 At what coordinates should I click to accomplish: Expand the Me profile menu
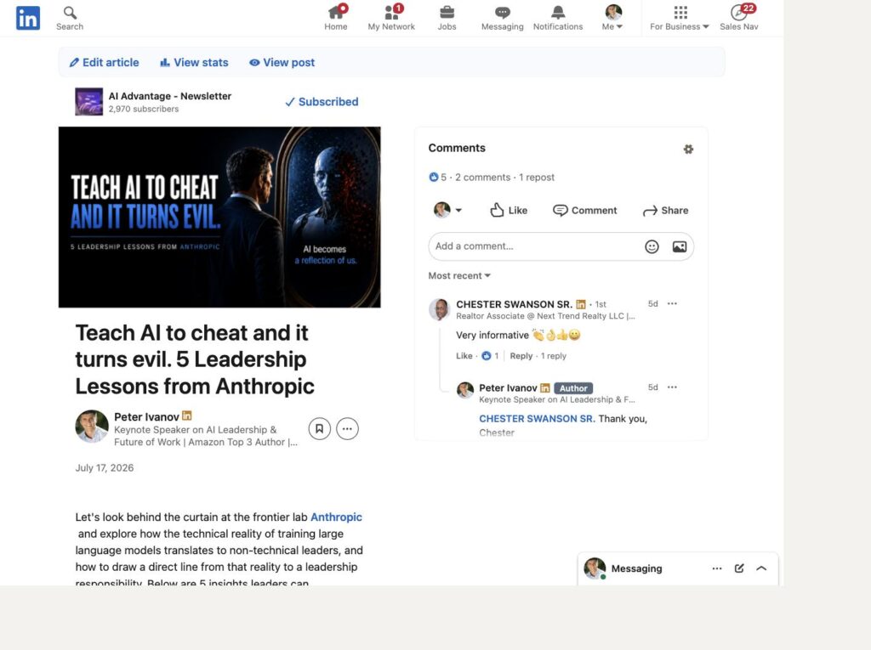[x=612, y=18]
